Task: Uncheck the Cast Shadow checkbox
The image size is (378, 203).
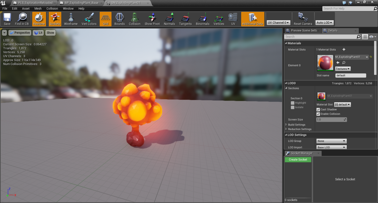Action: 318,109
